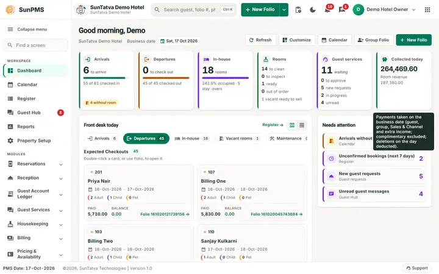Expand the Pricing & Availability module
The image size is (439, 274).
click(35, 254)
